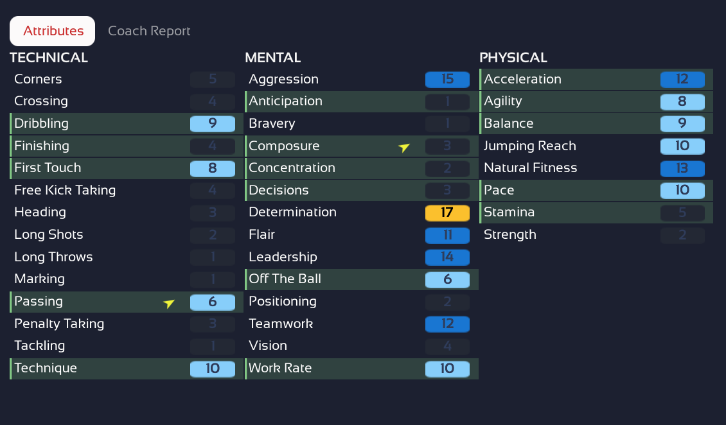Viewport: 726px width, 425px height.
Task: Click the TECHNICAL column heading
Action: tap(49, 58)
